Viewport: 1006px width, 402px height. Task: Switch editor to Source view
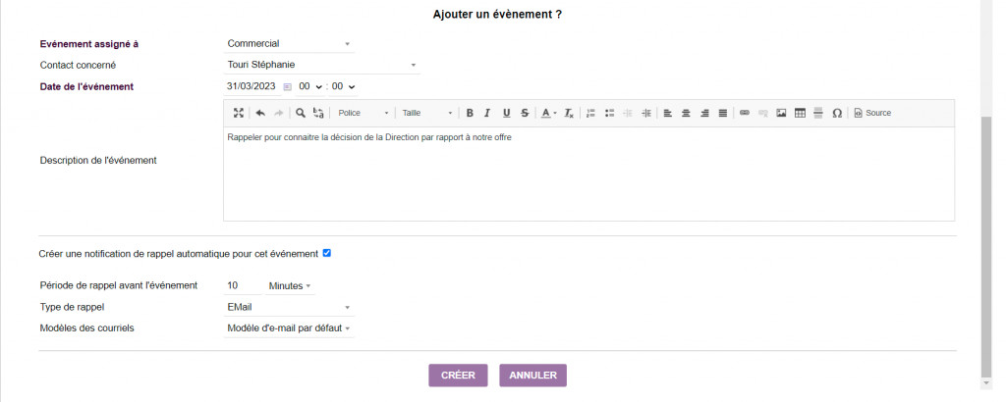tap(872, 113)
